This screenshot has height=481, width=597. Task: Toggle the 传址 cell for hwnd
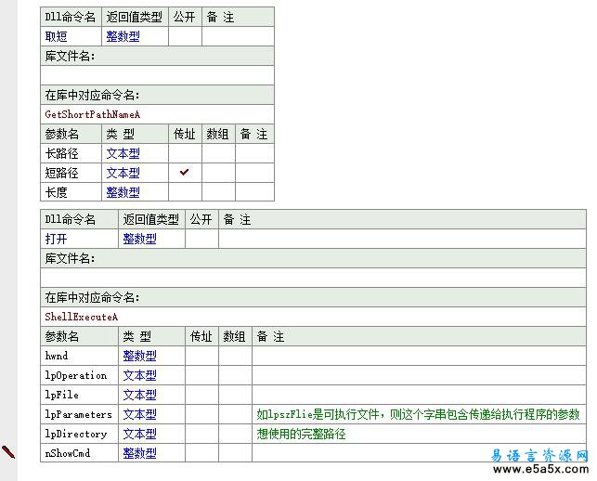pos(201,356)
